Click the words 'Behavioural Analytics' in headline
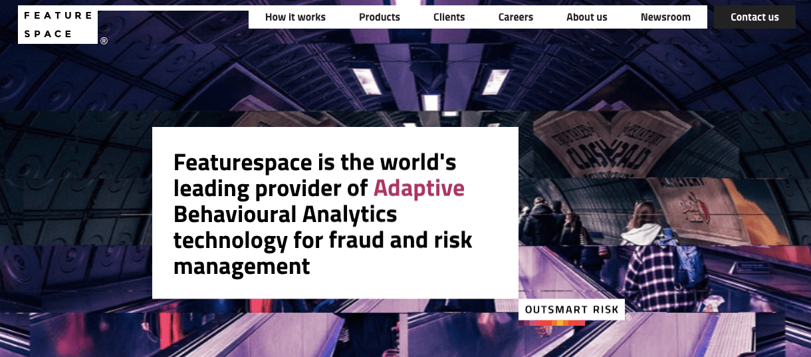Viewport: 811px width, 357px height. (285, 215)
